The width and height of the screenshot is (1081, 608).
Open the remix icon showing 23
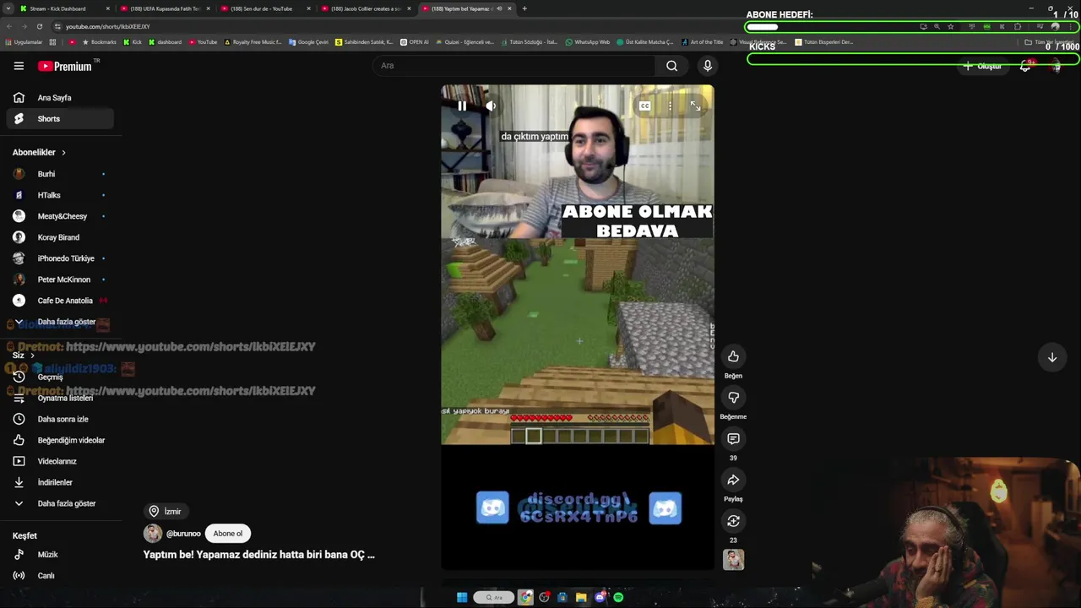[733, 521]
